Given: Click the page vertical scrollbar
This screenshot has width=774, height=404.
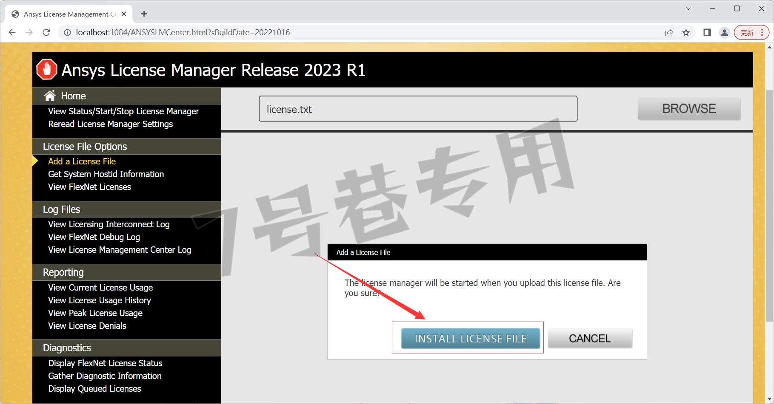Looking at the screenshot, I should tap(769, 206).
